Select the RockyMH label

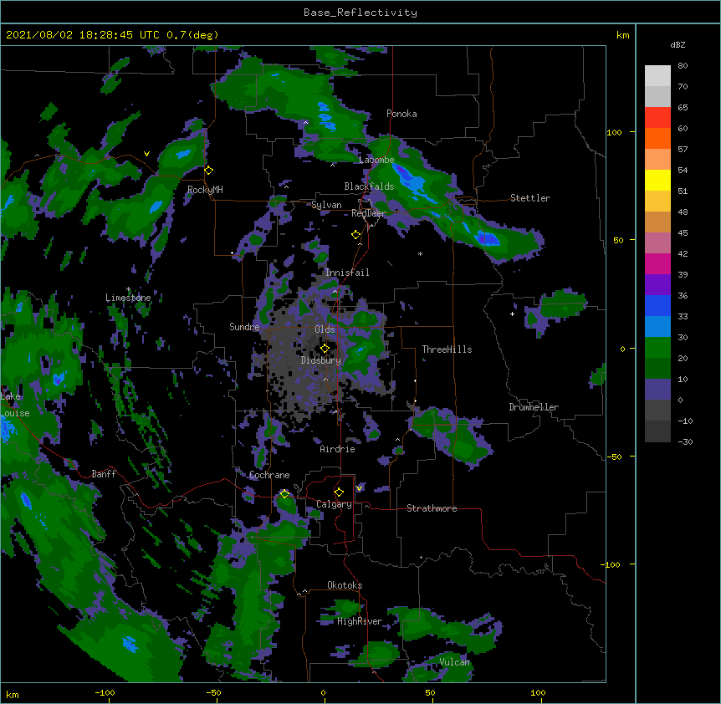pos(205,190)
